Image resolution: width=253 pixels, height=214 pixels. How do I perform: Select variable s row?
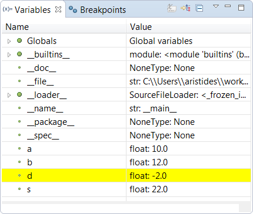[126, 189]
